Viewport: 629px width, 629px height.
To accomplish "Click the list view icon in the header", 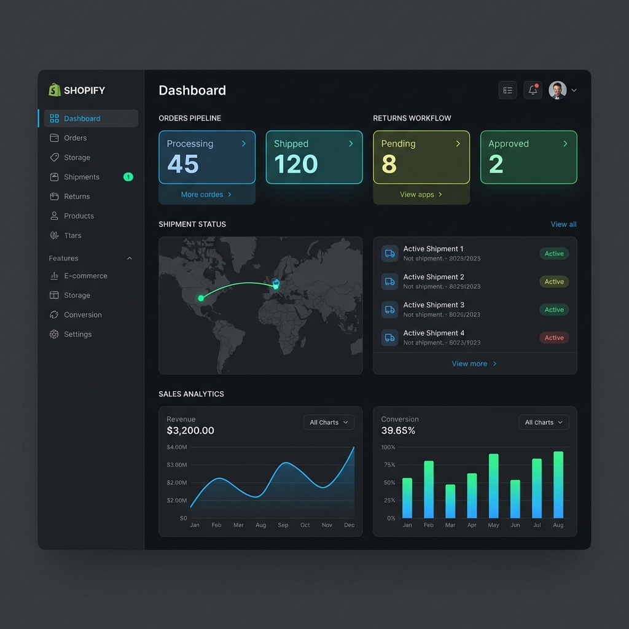I will tap(507, 90).
